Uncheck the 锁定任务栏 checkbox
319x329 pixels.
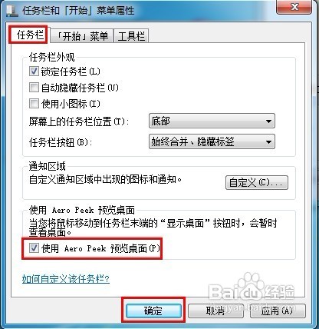point(34,71)
